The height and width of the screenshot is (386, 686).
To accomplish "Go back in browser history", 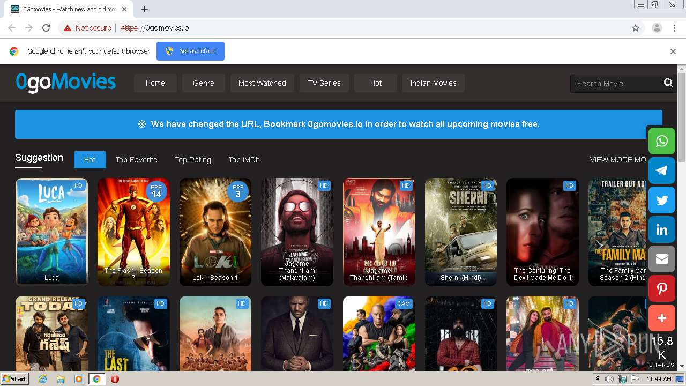I will coord(12,28).
